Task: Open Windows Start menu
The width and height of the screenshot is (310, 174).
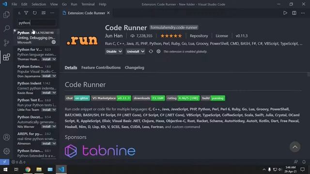Action: (5, 170)
